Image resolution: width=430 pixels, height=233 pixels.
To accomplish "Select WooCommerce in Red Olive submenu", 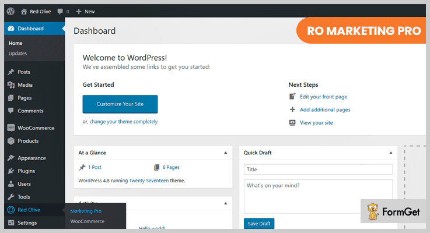I will [x=87, y=221].
